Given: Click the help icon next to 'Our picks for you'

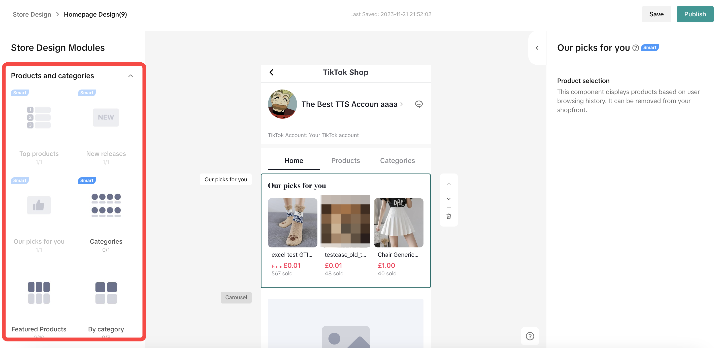Looking at the screenshot, I should 636,48.
